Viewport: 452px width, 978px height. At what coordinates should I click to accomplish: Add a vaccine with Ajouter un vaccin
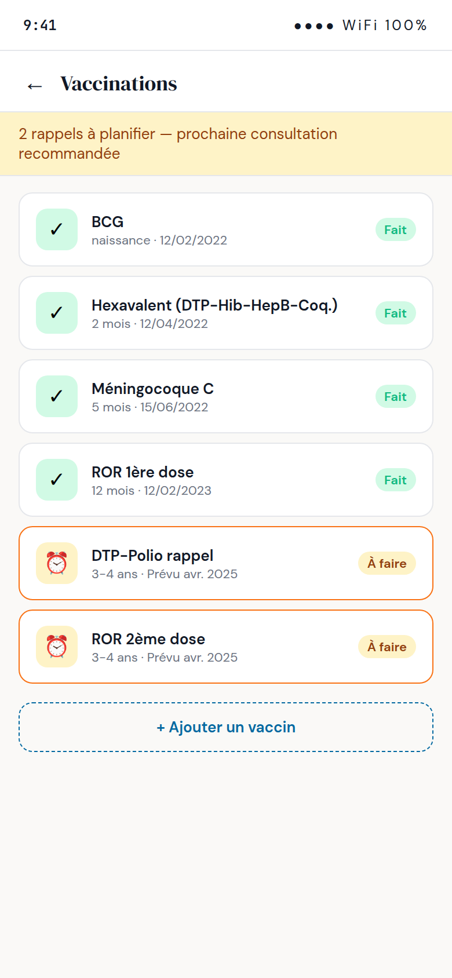(226, 727)
